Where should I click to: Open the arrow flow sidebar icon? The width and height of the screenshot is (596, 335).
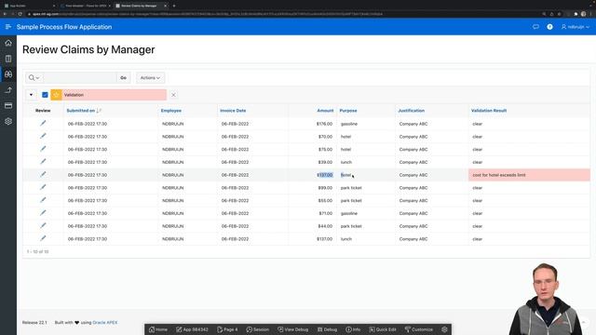[x=8, y=90]
